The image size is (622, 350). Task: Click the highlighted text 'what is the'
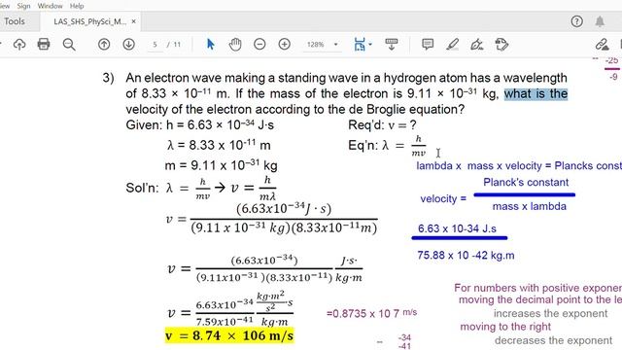pyautogui.click(x=536, y=93)
